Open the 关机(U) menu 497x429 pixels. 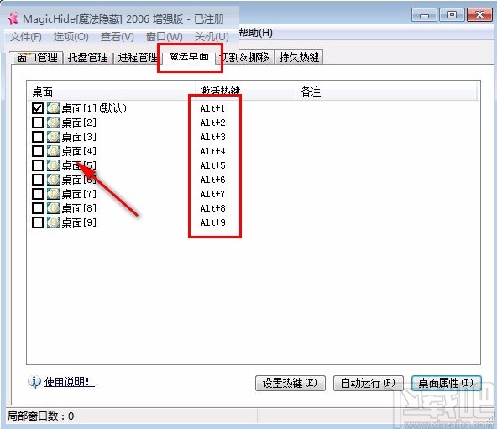coord(212,37)
